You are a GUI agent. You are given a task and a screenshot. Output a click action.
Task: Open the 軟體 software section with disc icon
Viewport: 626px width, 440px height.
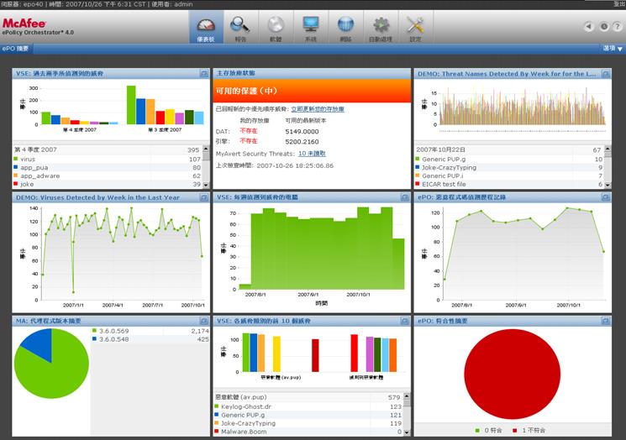(x=276, y=27)
